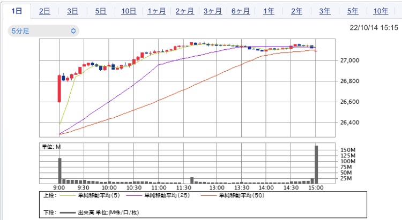Click the 単純移動平均(50) legend entry

[233, 196]
